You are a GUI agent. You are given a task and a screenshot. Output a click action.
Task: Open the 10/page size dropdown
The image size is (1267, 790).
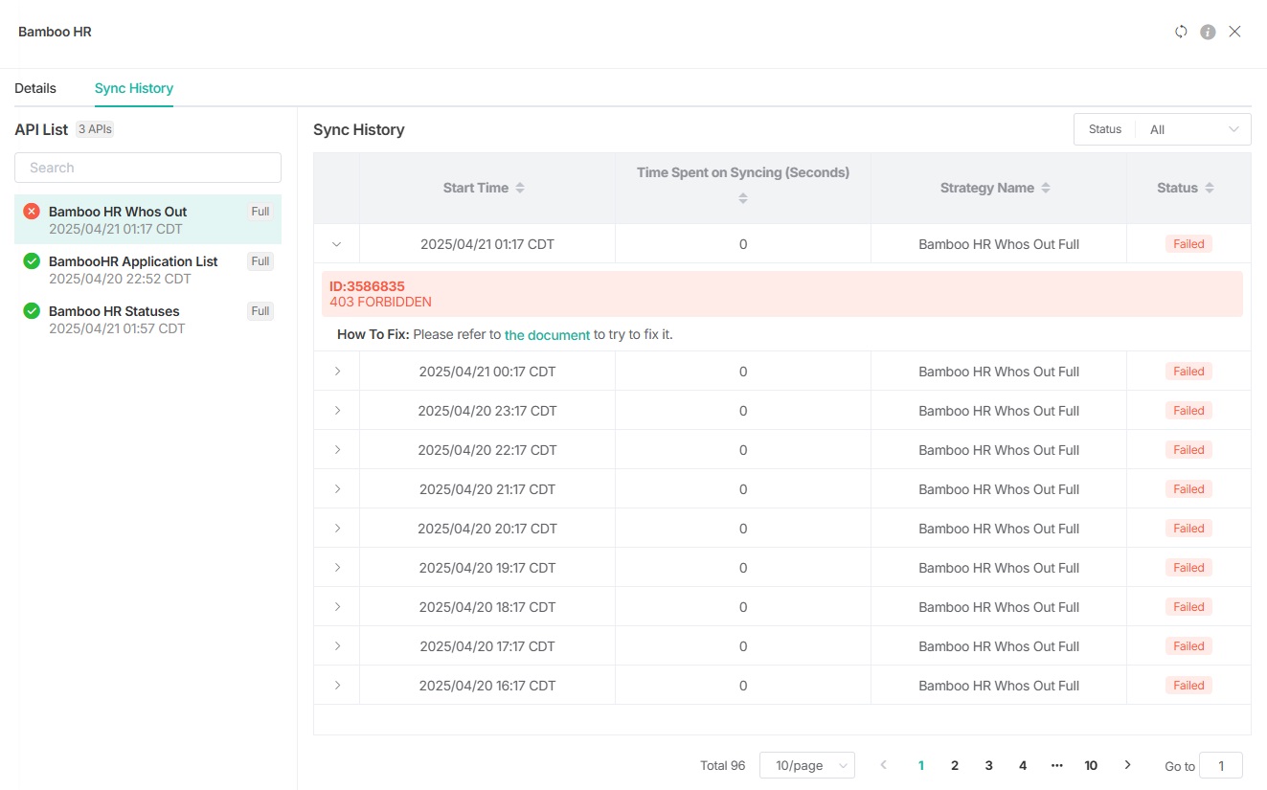coord(807,765)
